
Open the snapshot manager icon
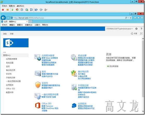(31, 10)
